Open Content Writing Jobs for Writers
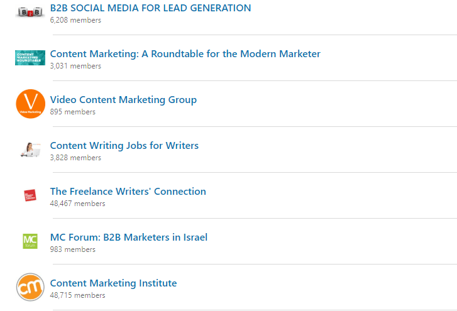This screenshot has height=311, width=457. pyautogui.click(x=124, y=145)
